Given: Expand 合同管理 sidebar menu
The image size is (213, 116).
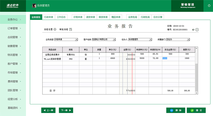Looking at the screenshot, I should (x=13, y=37).
